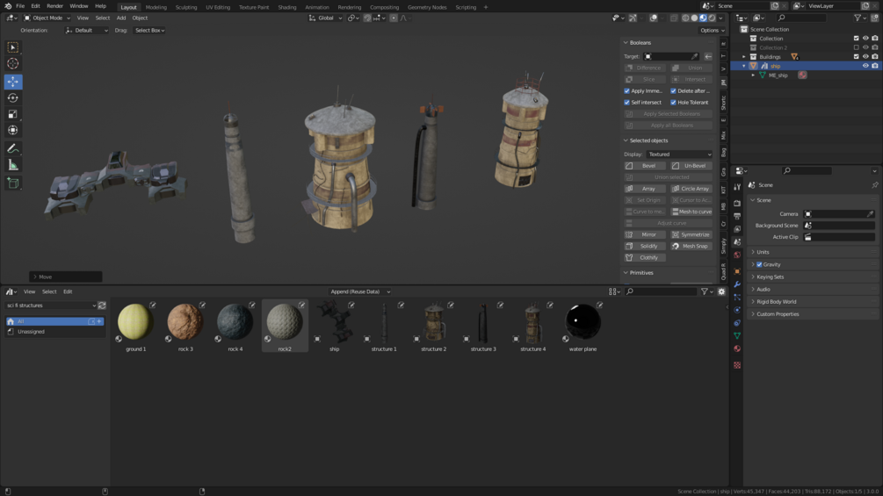Choose the Measure tool

13,165
